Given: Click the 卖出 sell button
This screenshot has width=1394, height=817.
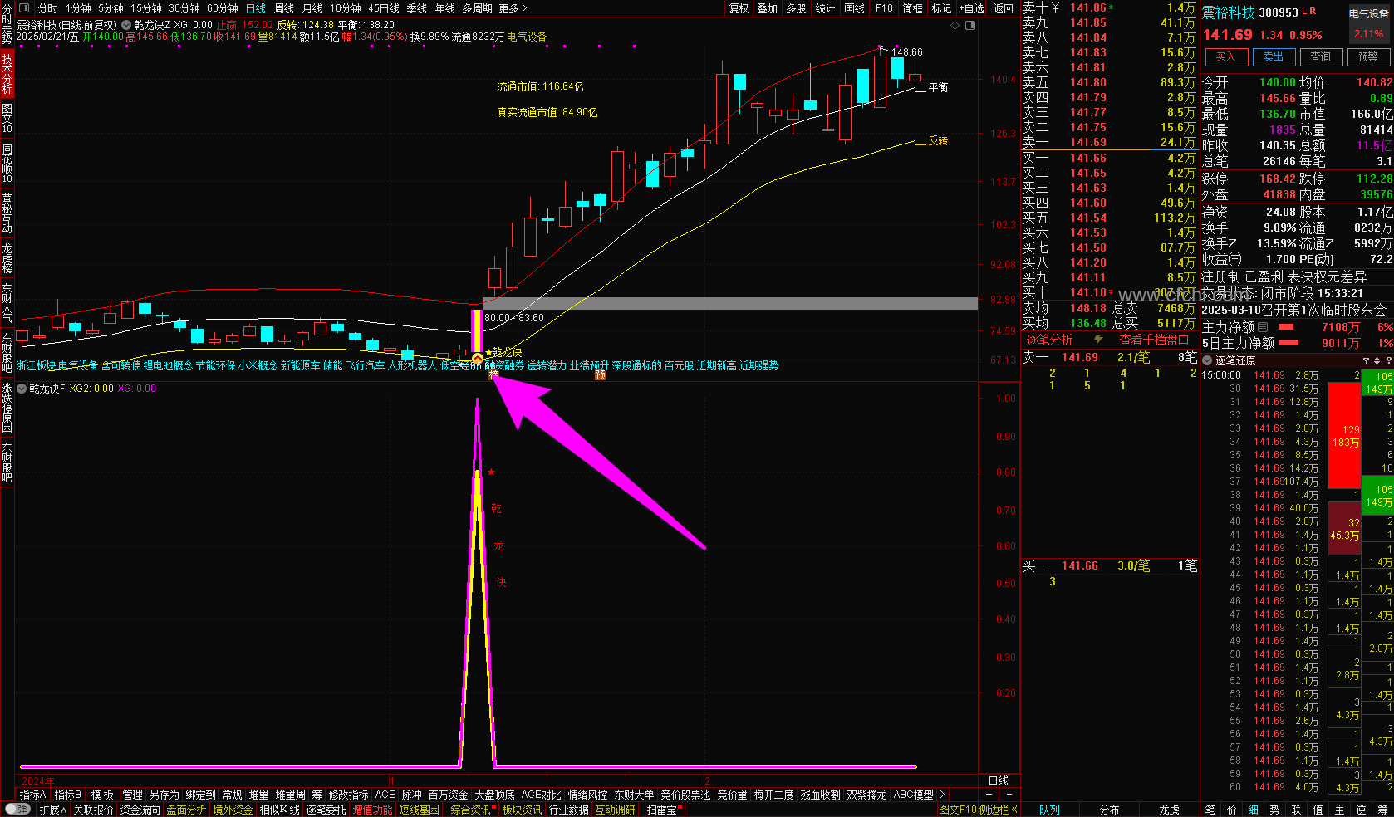Looking at the screenshot, I should (x=1274, y=56).
